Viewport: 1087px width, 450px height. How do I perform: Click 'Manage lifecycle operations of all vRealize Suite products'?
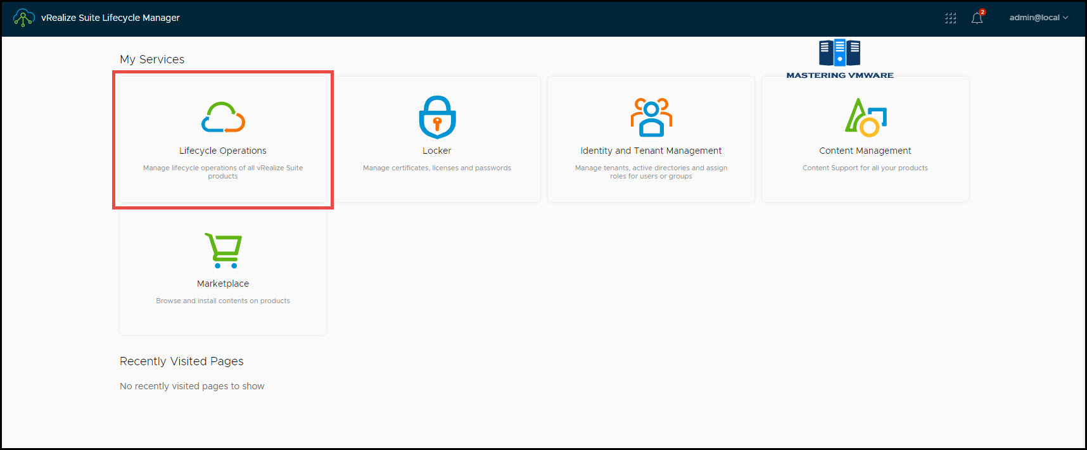(x=223, y=172)
